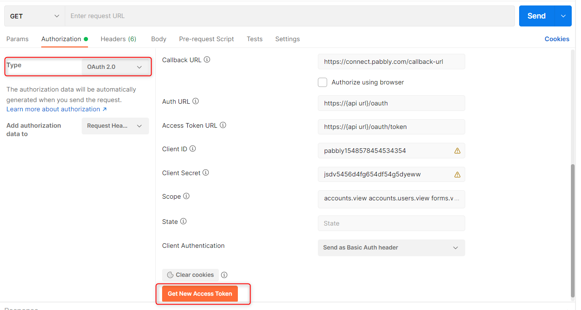Open the GET method dropdown
Viewport: 581px width, 310px height.
pyautogui.click(x=35, y=16)
